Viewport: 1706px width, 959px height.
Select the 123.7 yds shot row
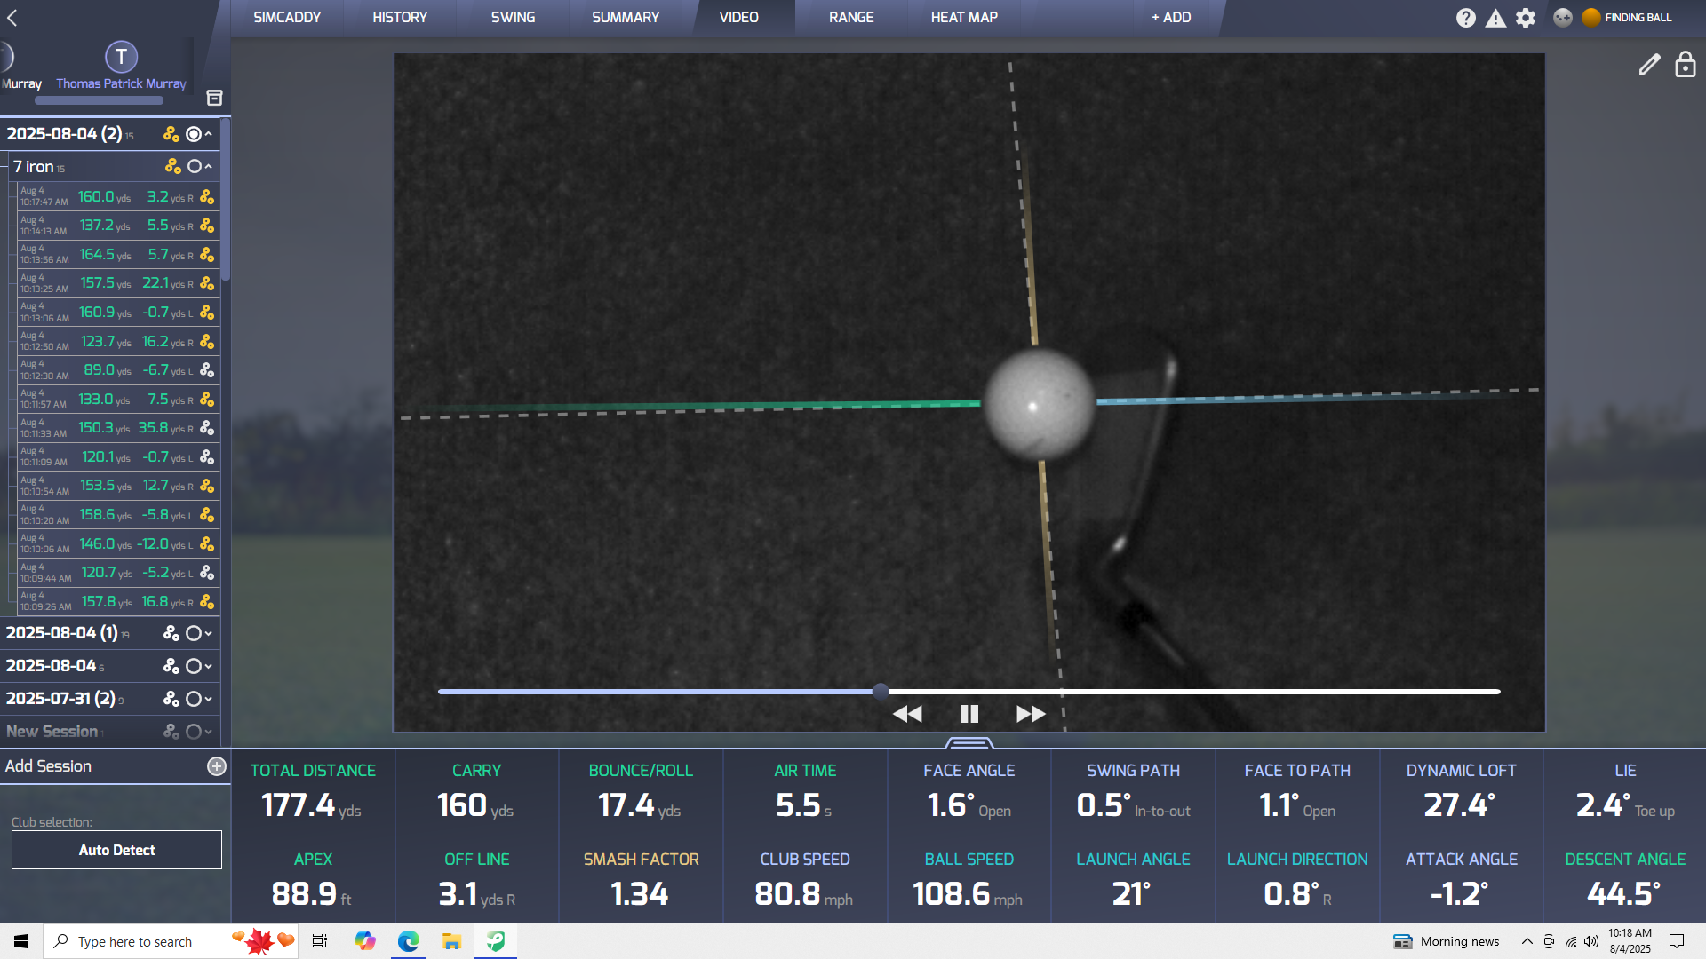pyautogui.click(x=118, y=342)
